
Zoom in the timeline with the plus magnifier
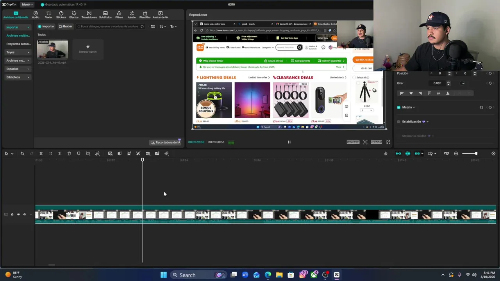(493, 153)
